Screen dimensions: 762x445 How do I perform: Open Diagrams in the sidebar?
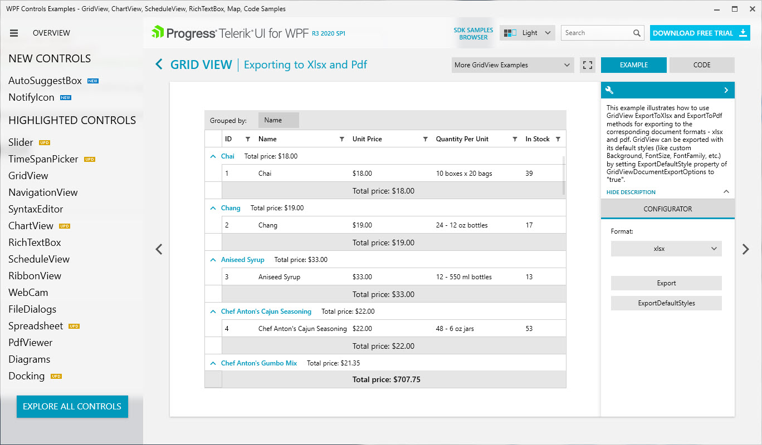tap(30, 359)
